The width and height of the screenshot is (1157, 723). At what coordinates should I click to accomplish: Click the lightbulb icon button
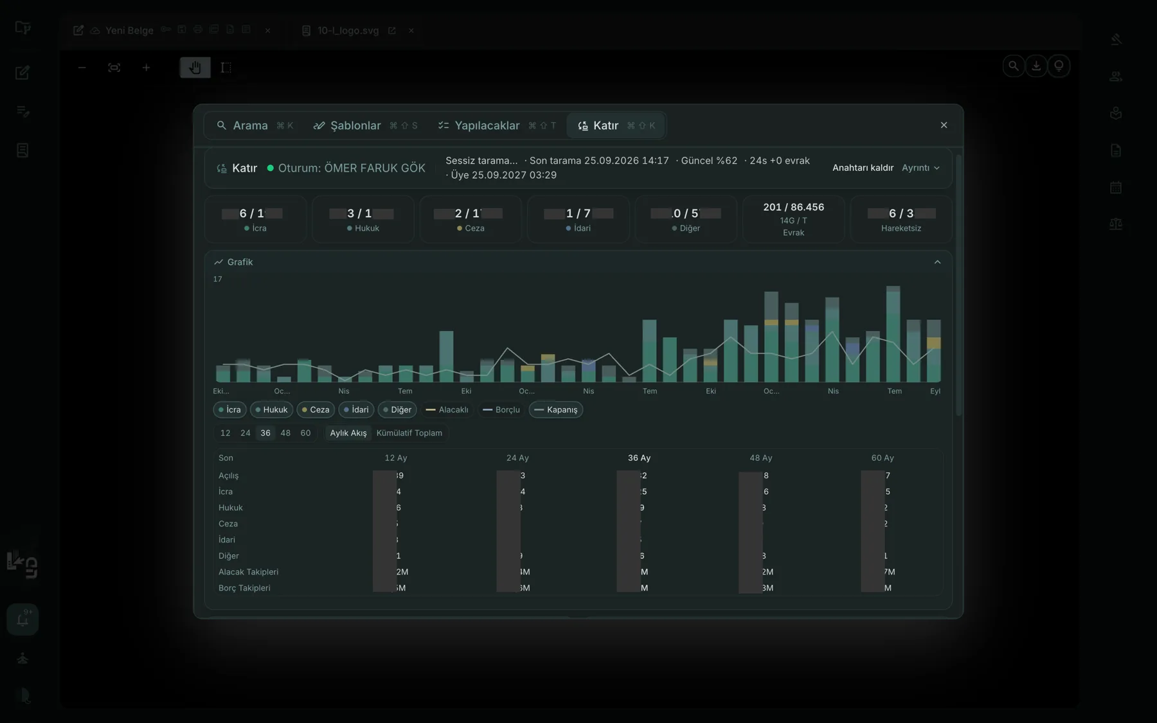[x=1059, y=66]
